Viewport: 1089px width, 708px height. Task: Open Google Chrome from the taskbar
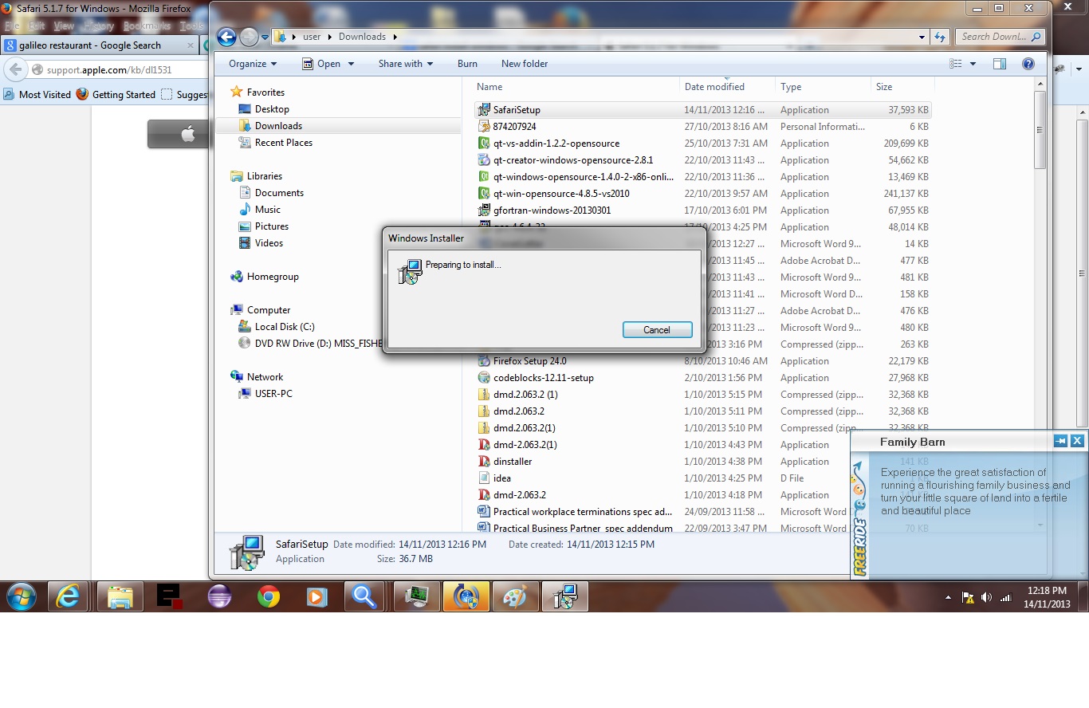pyautogui.click(x=269, y=596)
